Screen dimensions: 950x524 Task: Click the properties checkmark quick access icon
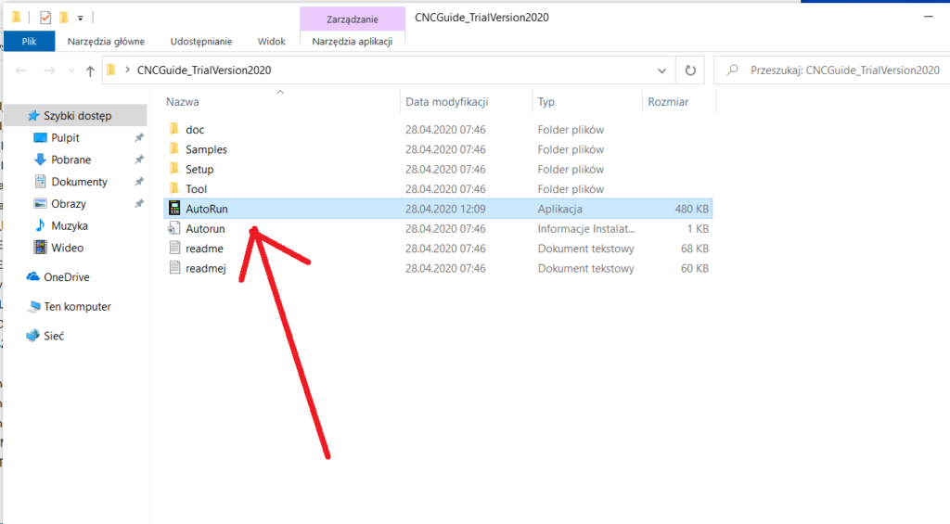(x=45, y=18)
